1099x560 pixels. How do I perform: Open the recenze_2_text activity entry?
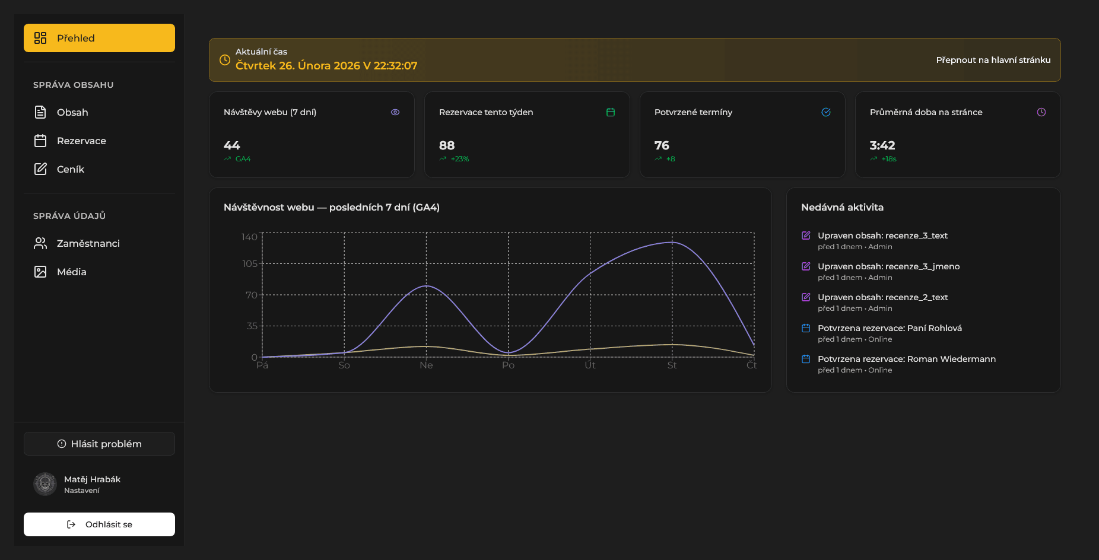coord(882,297)
